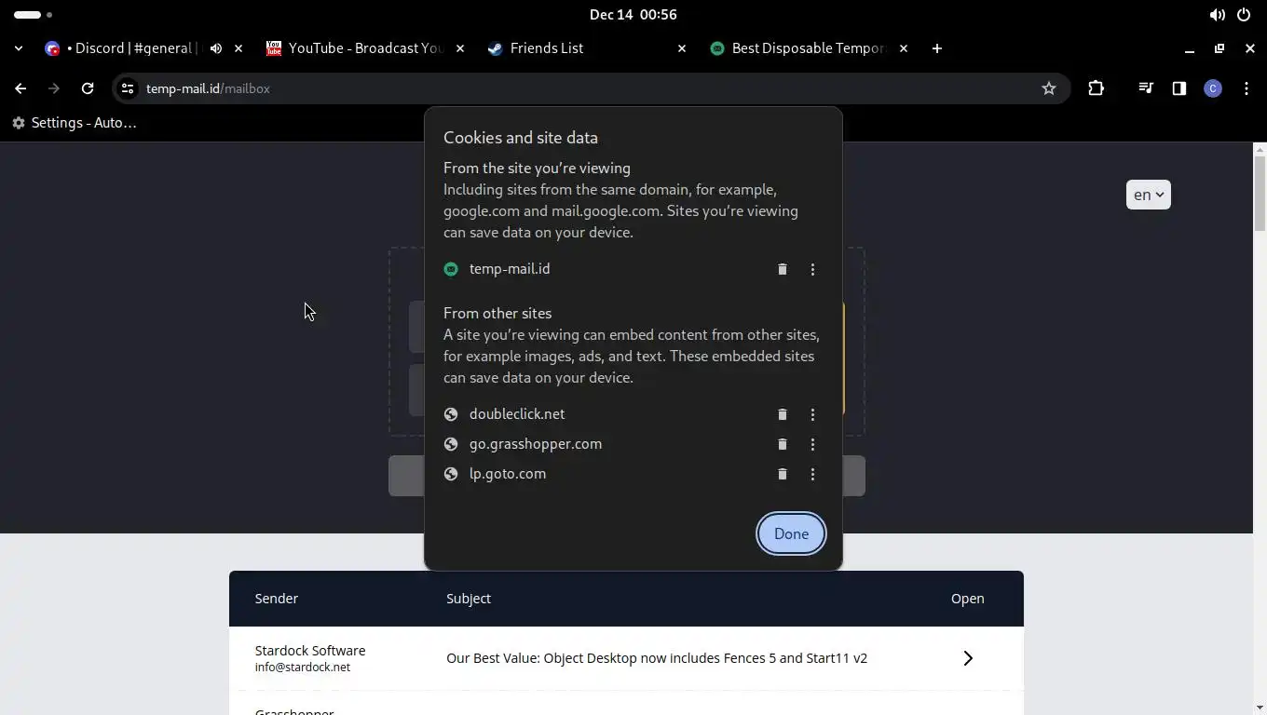Screen dimensions: 1267x715
Task: Open the en language dropdown
Action: click(x=1148, y=195)
